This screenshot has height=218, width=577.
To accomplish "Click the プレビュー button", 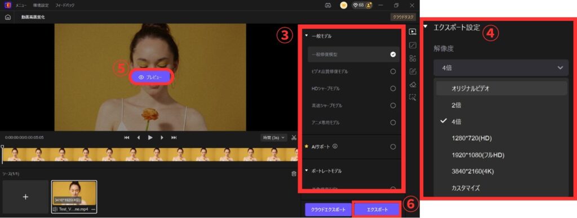I will pyautogui.click(x=151, y=77).
